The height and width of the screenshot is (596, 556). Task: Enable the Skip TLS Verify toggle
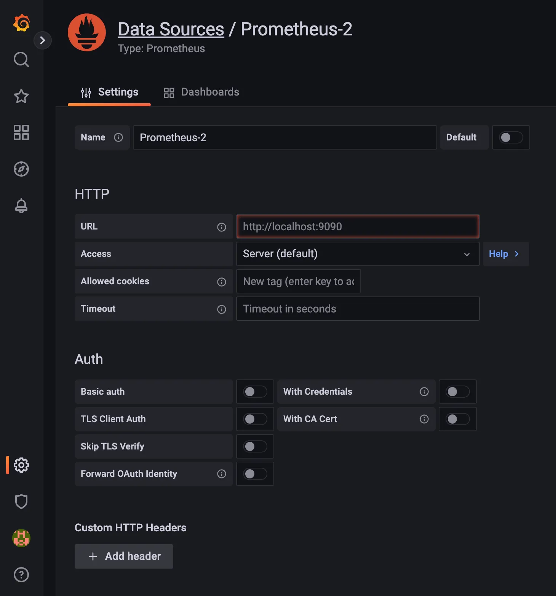[x=255, y=446]
